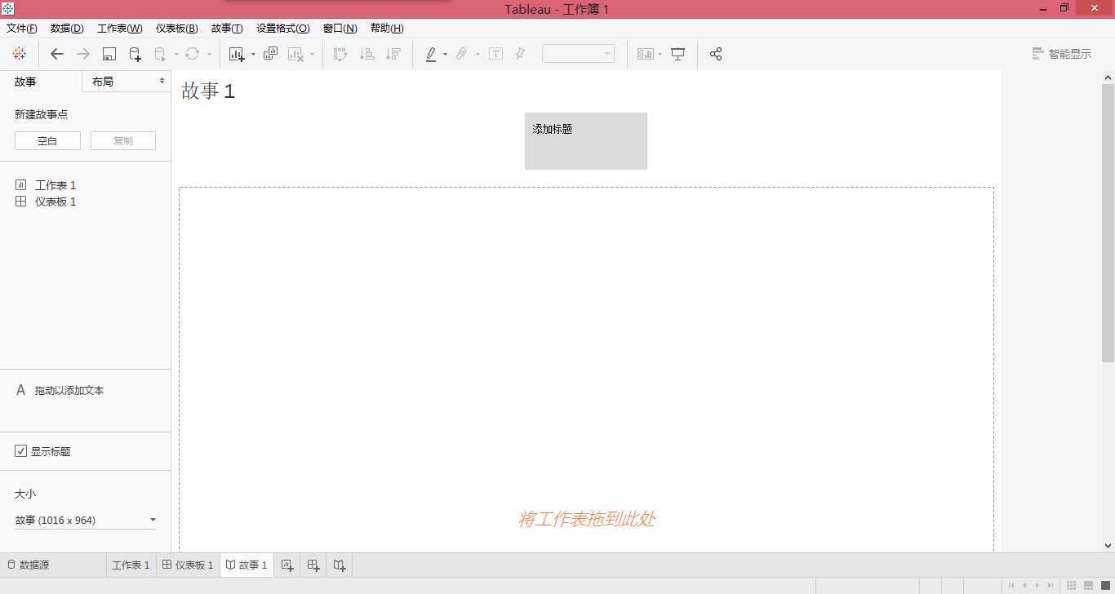This screenshot has height=594, width=1115.
Task: Open the pause auto updates dropdown arrow
Action: click(x=176, y=55)
